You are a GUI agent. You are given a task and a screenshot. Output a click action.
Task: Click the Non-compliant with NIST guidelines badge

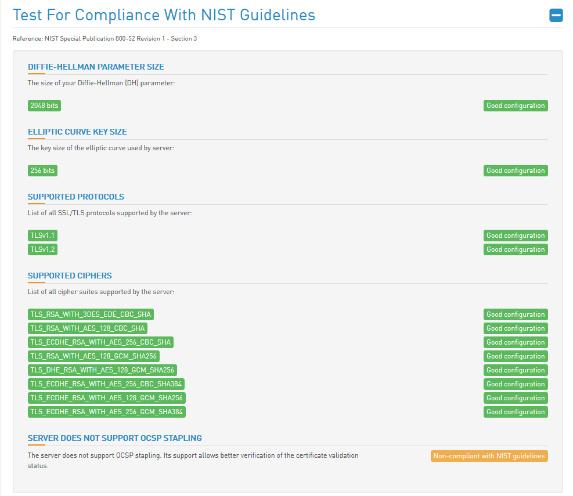coord(489,456)
